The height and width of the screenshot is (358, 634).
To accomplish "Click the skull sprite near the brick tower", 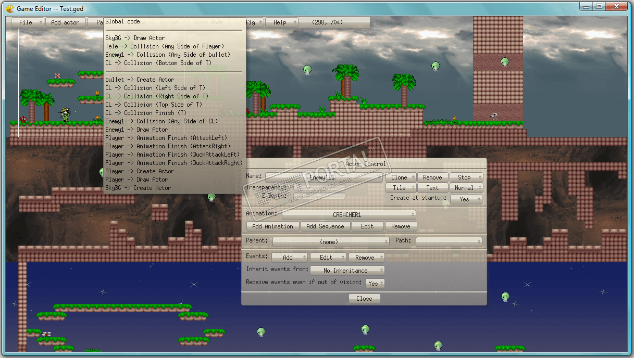I will [493, 116].
